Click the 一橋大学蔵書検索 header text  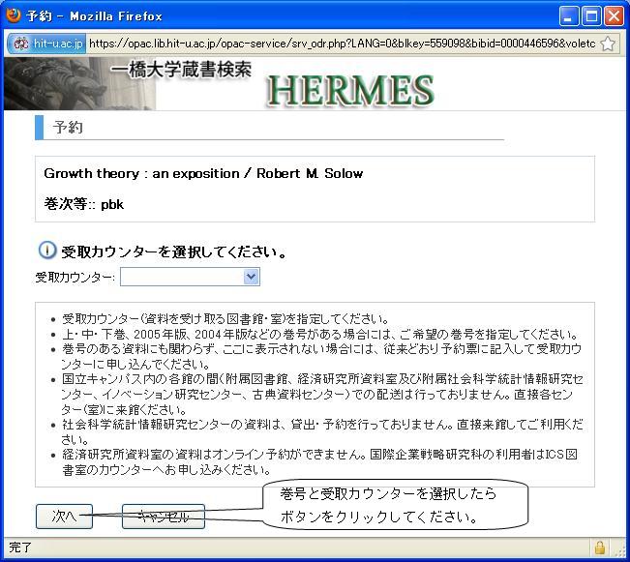click(x=181, y=70)
